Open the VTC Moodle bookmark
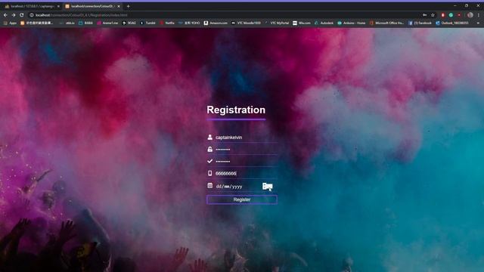 coord(246,23)
